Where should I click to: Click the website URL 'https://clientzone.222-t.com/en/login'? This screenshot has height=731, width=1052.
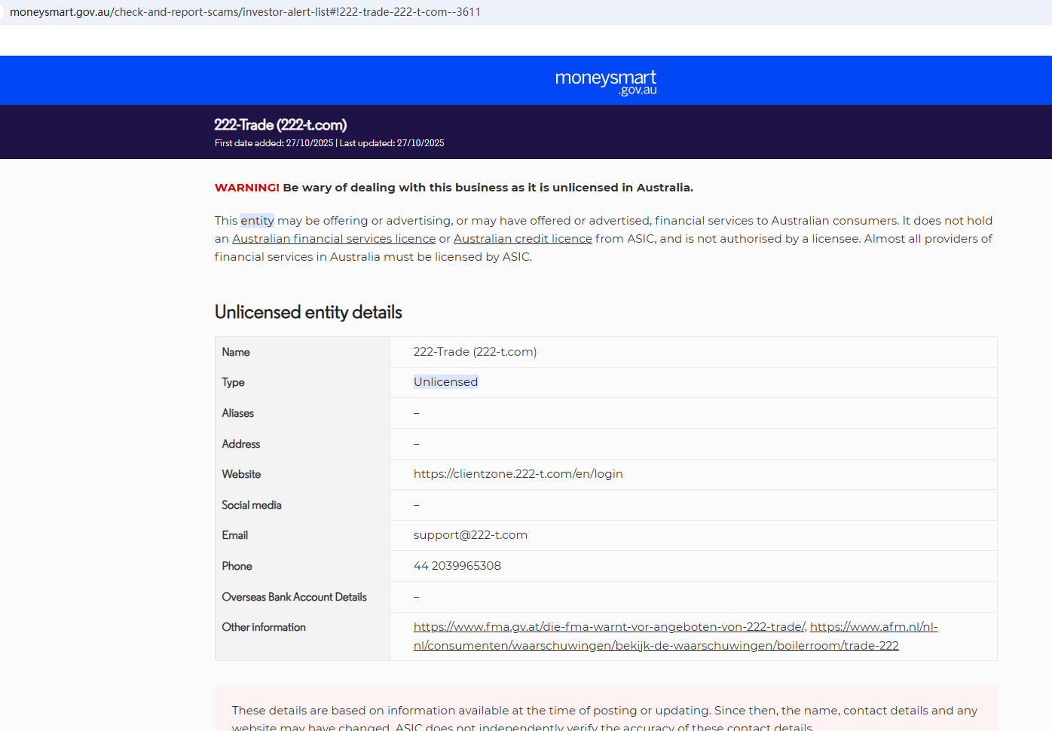(518, 474)
